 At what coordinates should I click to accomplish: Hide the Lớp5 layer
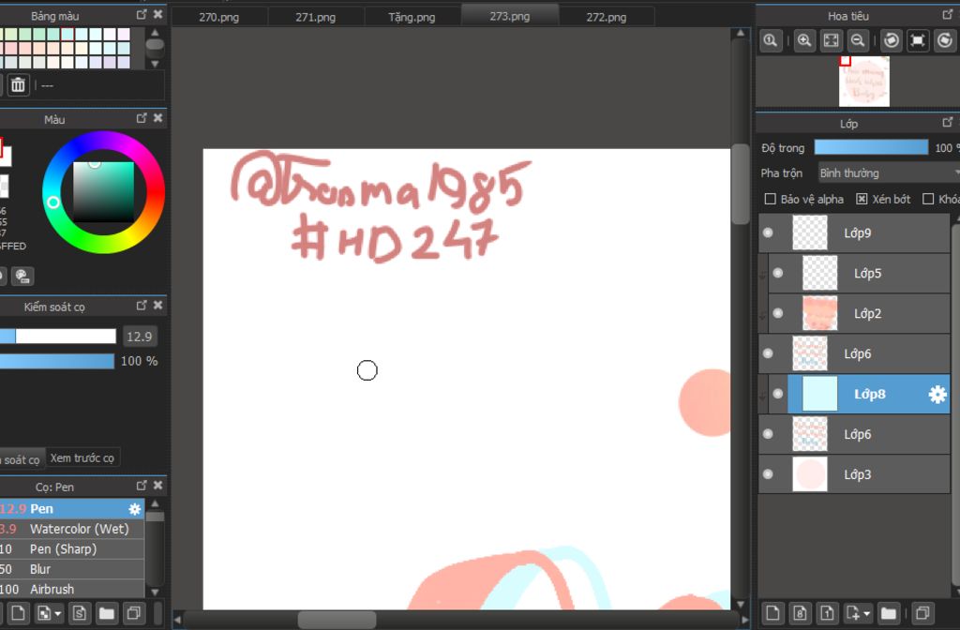click(778, 273)
